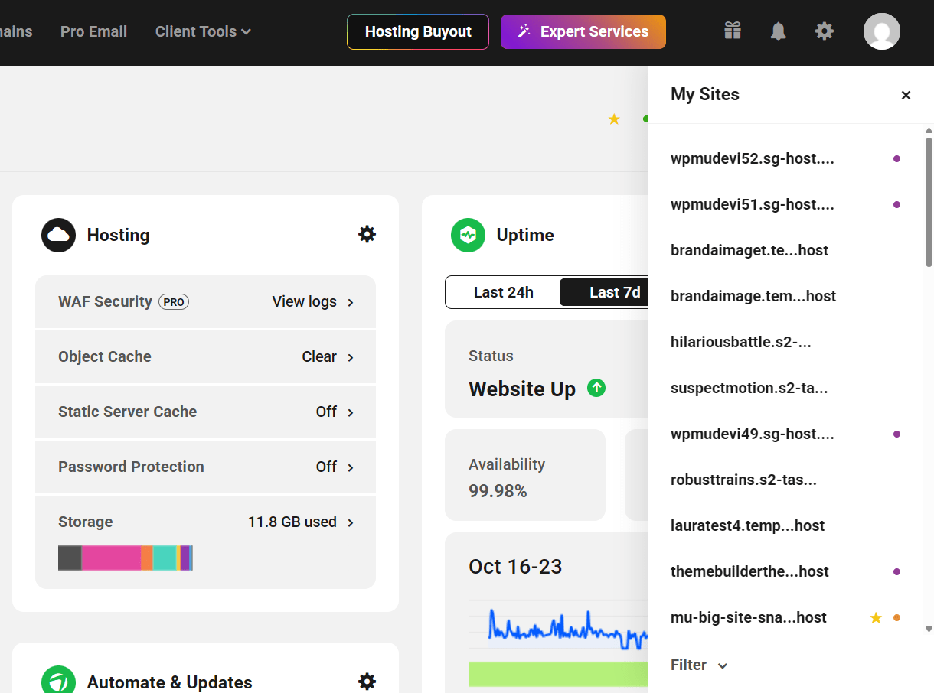This screenshot has width=934, height=693.
Task: Close the My Sites panel
Action: (x=906, y=95)
